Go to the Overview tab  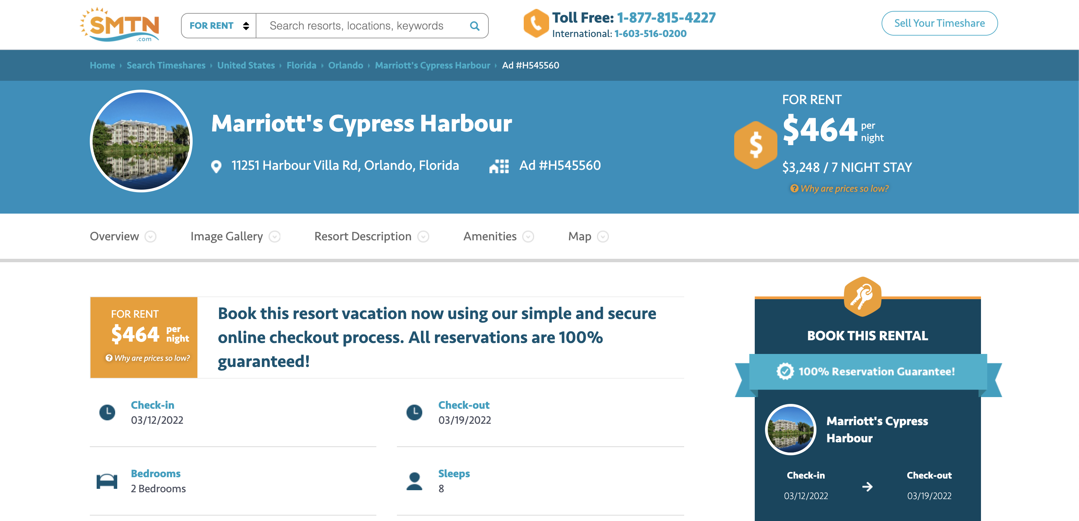(x=114, y=237)
